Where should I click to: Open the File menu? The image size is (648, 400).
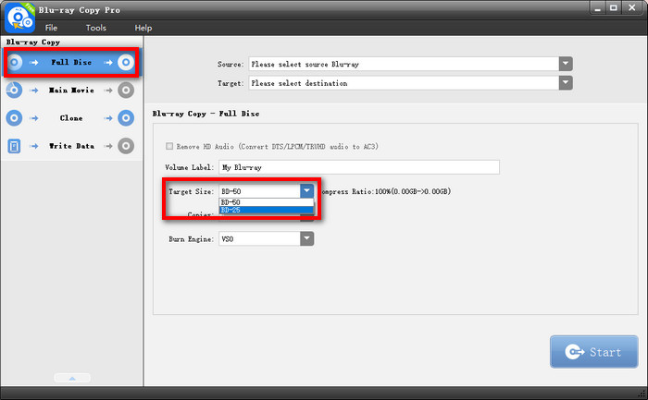(51, 29)
